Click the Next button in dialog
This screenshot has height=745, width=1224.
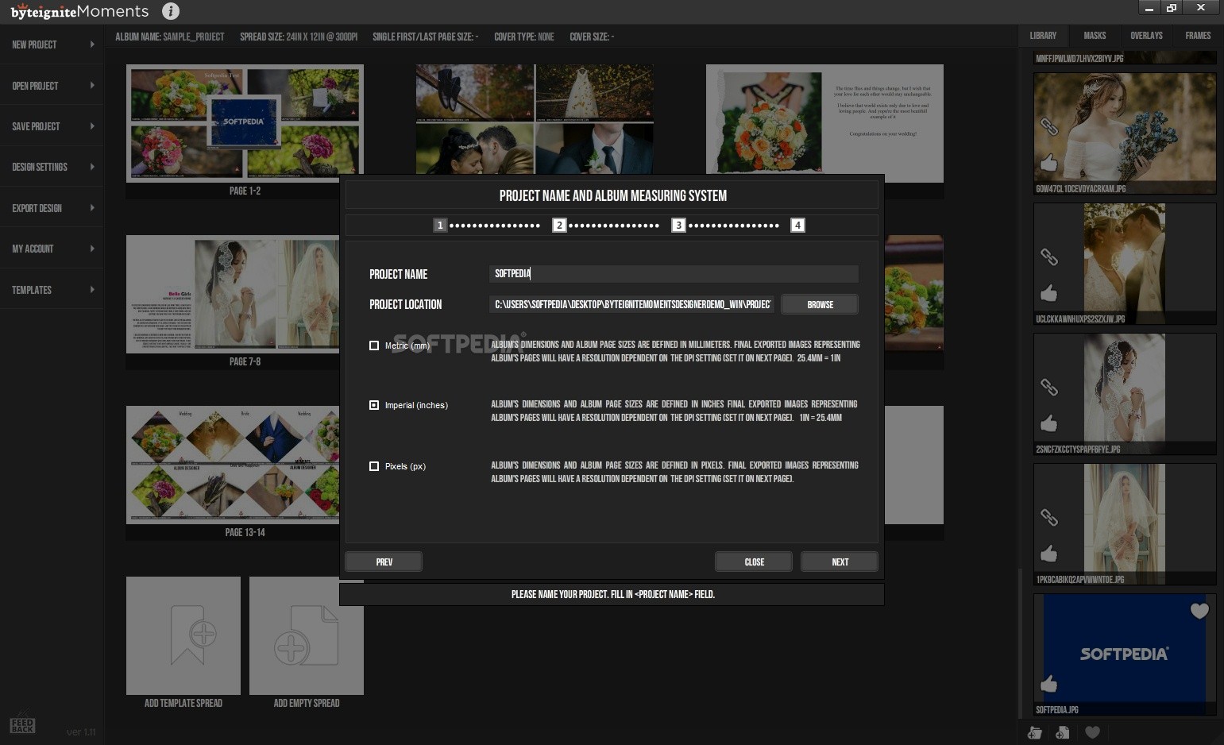point(840,562)
